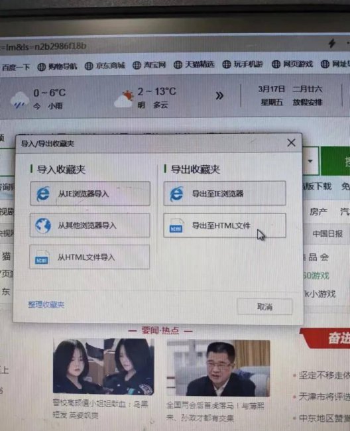The image size is (350, 431).
Task: Expand the weather forecast with double arrow
Action: [x=219, y=95]
